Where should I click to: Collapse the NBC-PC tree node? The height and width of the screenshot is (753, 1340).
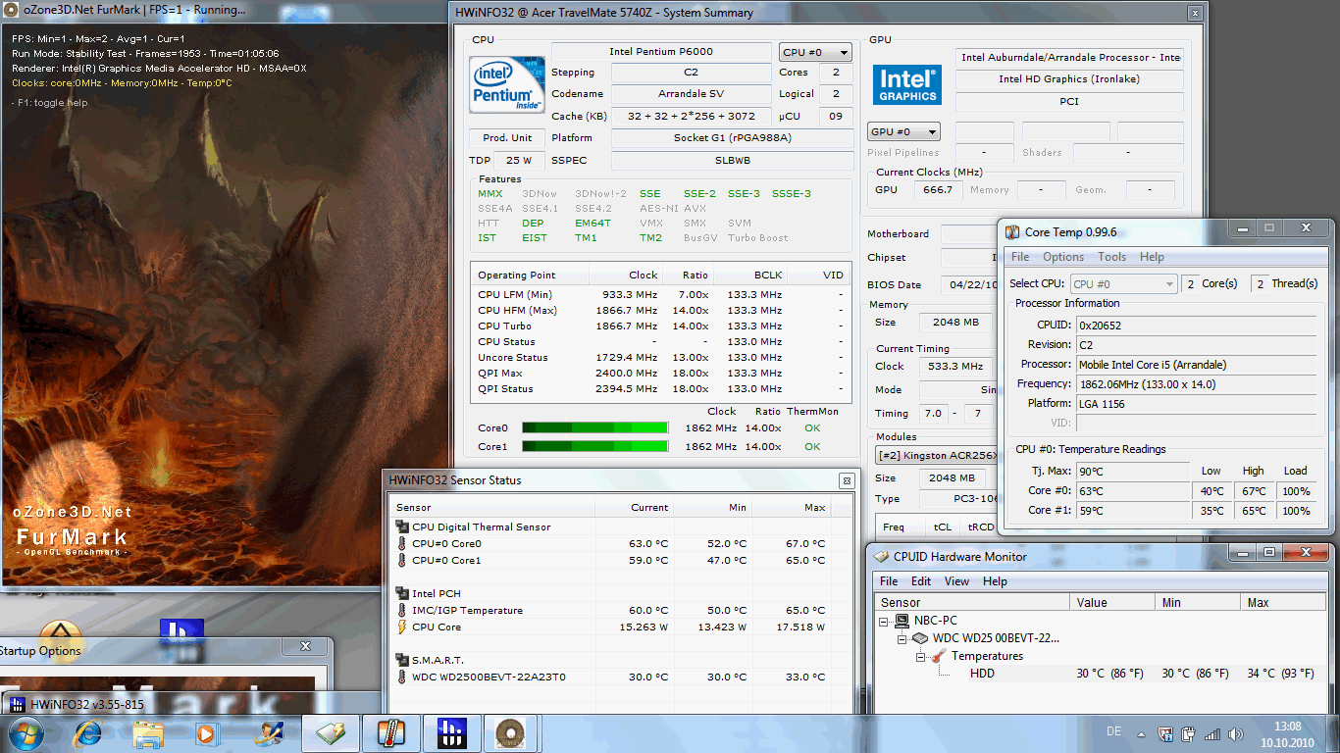886,621
